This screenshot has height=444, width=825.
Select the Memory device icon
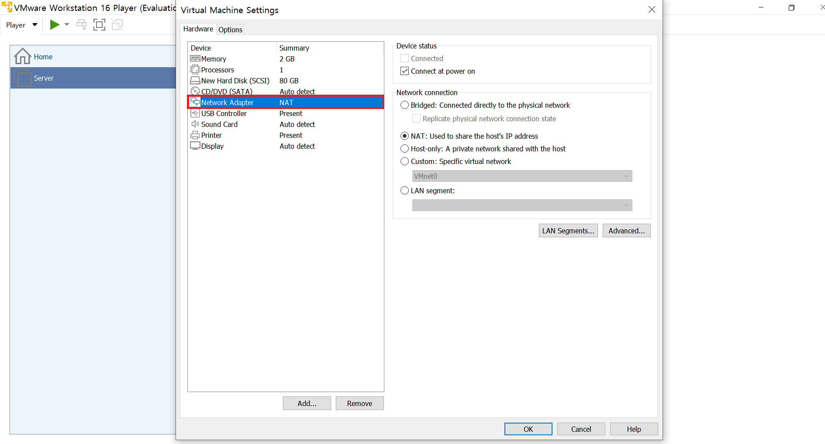(x=195, y=58)
